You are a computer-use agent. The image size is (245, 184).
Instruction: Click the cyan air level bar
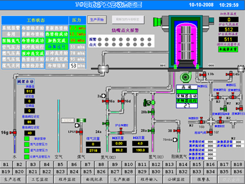(59, 126)
